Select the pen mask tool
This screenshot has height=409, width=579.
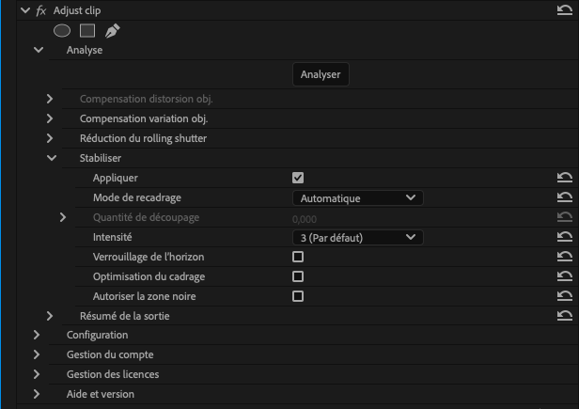[x=112, y=30]
